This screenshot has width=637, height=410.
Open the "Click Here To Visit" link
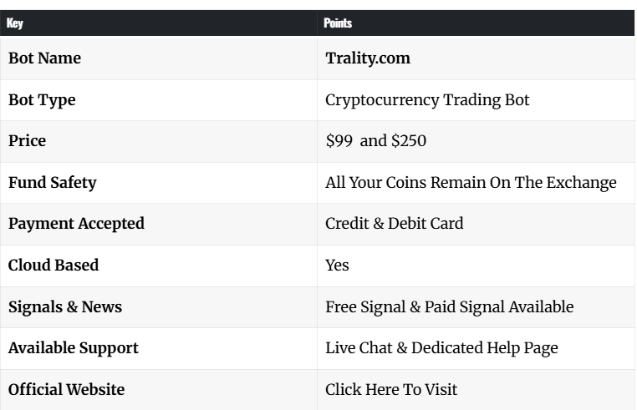tap(391, 390)
